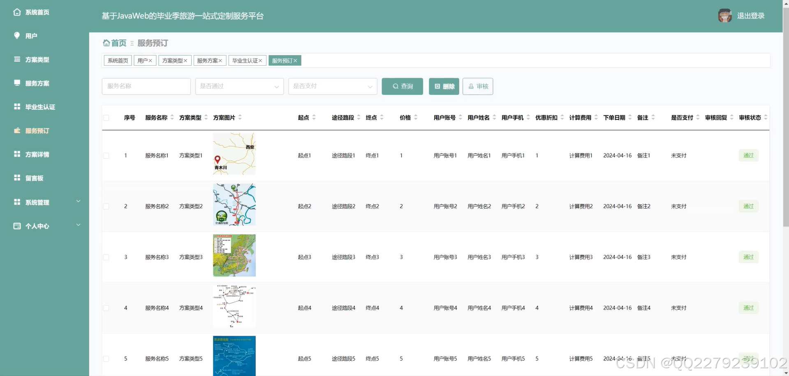This screenshot has width=789, height=376.
Task: Open the 用户 user management section
Action: 16,35
